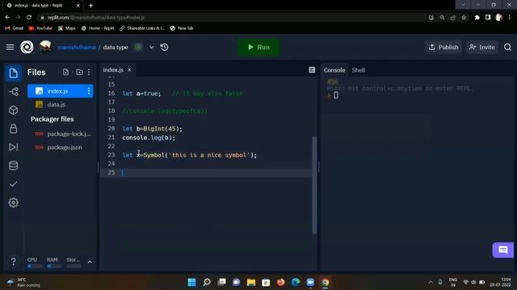Bookmark this page with star icon
The image size is (517, 290).
[x=464, y=18]
